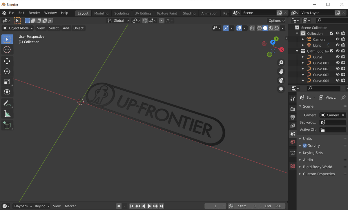Click the End frame field
348x210 pixels.
pyautogui.click(x=273, y=206)
